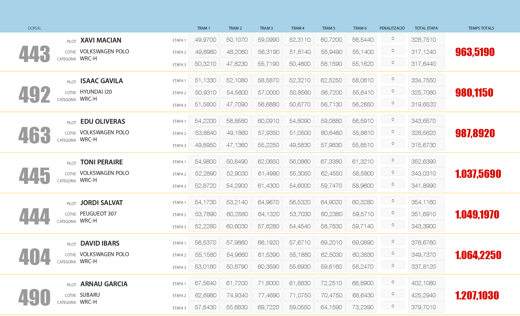The image size is (520, 316).
Task: Select Isaac Gavila's Etapa 2 penalty field
Action: point(392,91)
